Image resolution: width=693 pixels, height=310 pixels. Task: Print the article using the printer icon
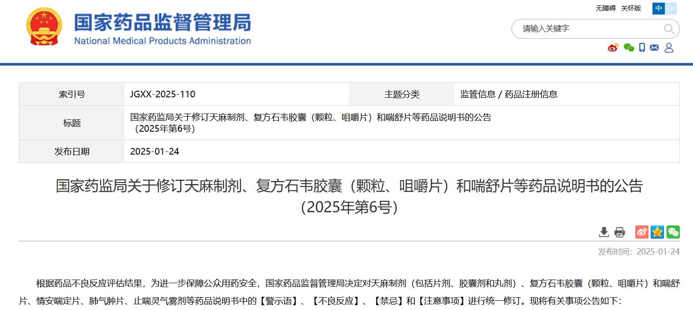(x=619, y=232)
